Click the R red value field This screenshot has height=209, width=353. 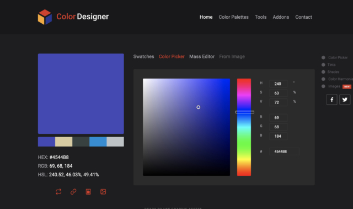click(x=278, y=118)
